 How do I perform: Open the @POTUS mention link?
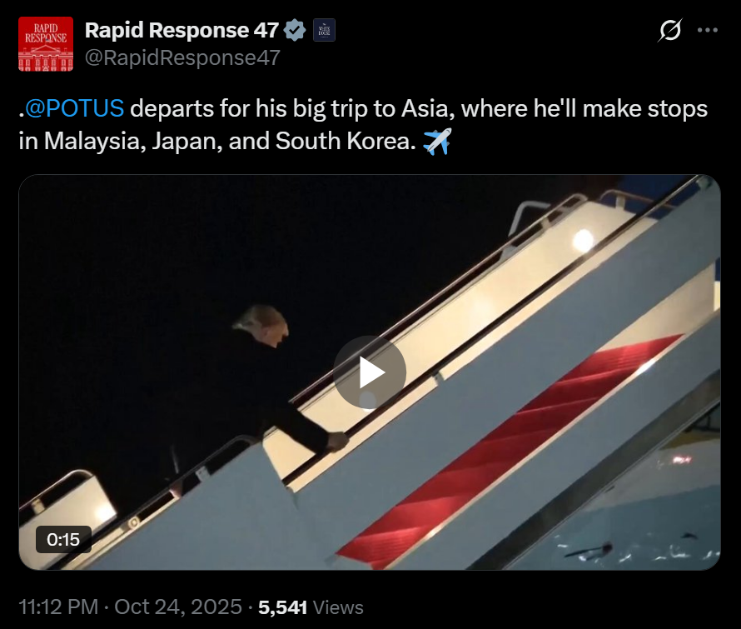tap(75, 108)
